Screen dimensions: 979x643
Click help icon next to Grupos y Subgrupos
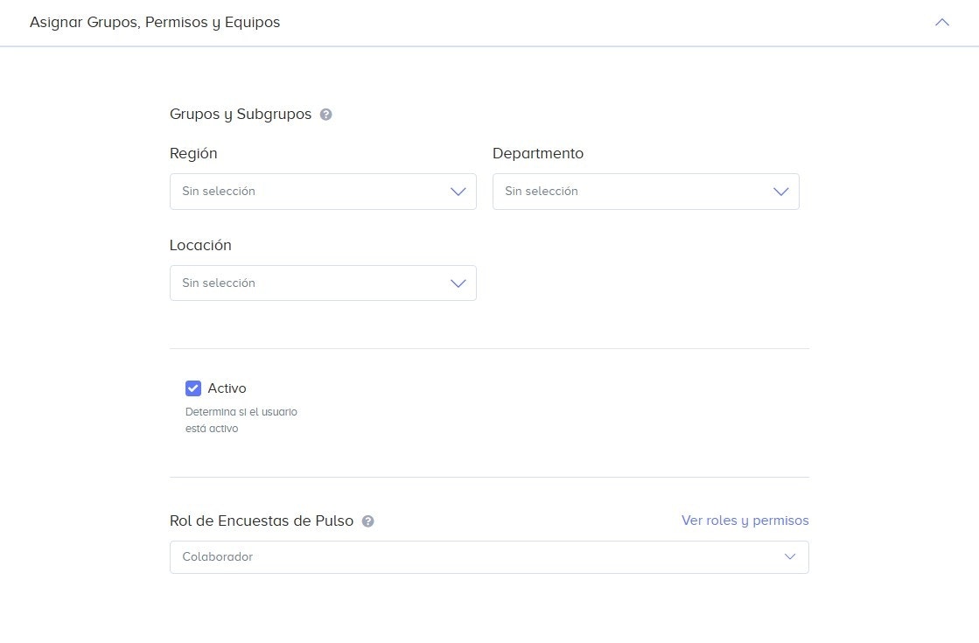click(x=326, y=115)
